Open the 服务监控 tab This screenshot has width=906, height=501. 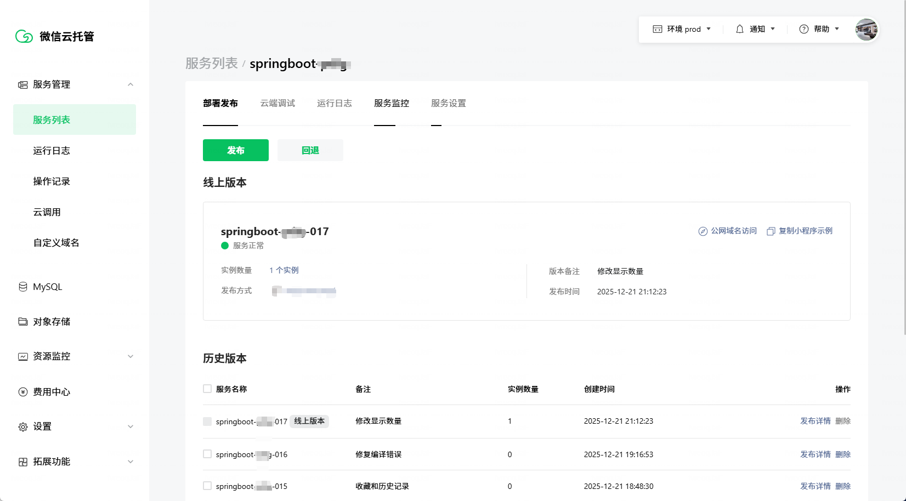(x=391, y=103)
